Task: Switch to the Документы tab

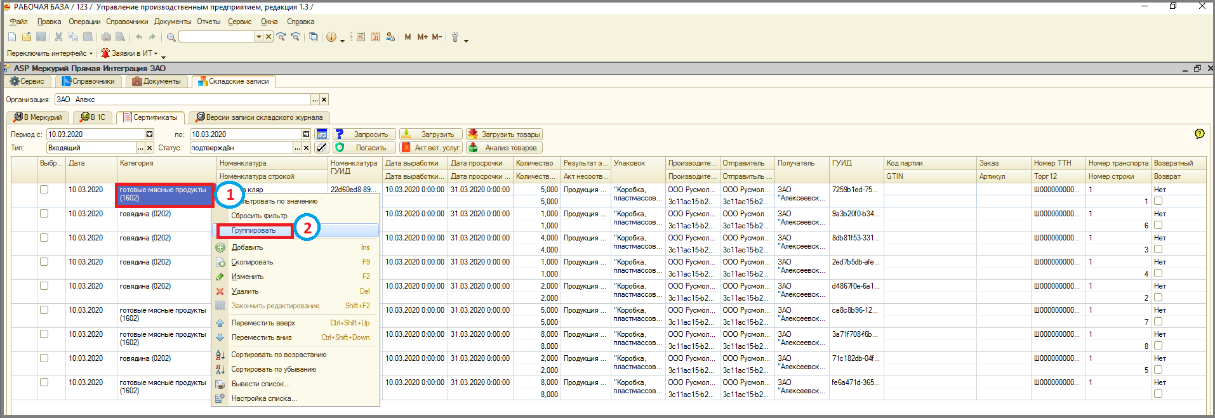Action: [x=157, y=81]
